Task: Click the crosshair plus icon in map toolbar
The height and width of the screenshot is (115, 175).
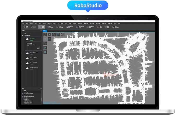Action: [50, 34]
